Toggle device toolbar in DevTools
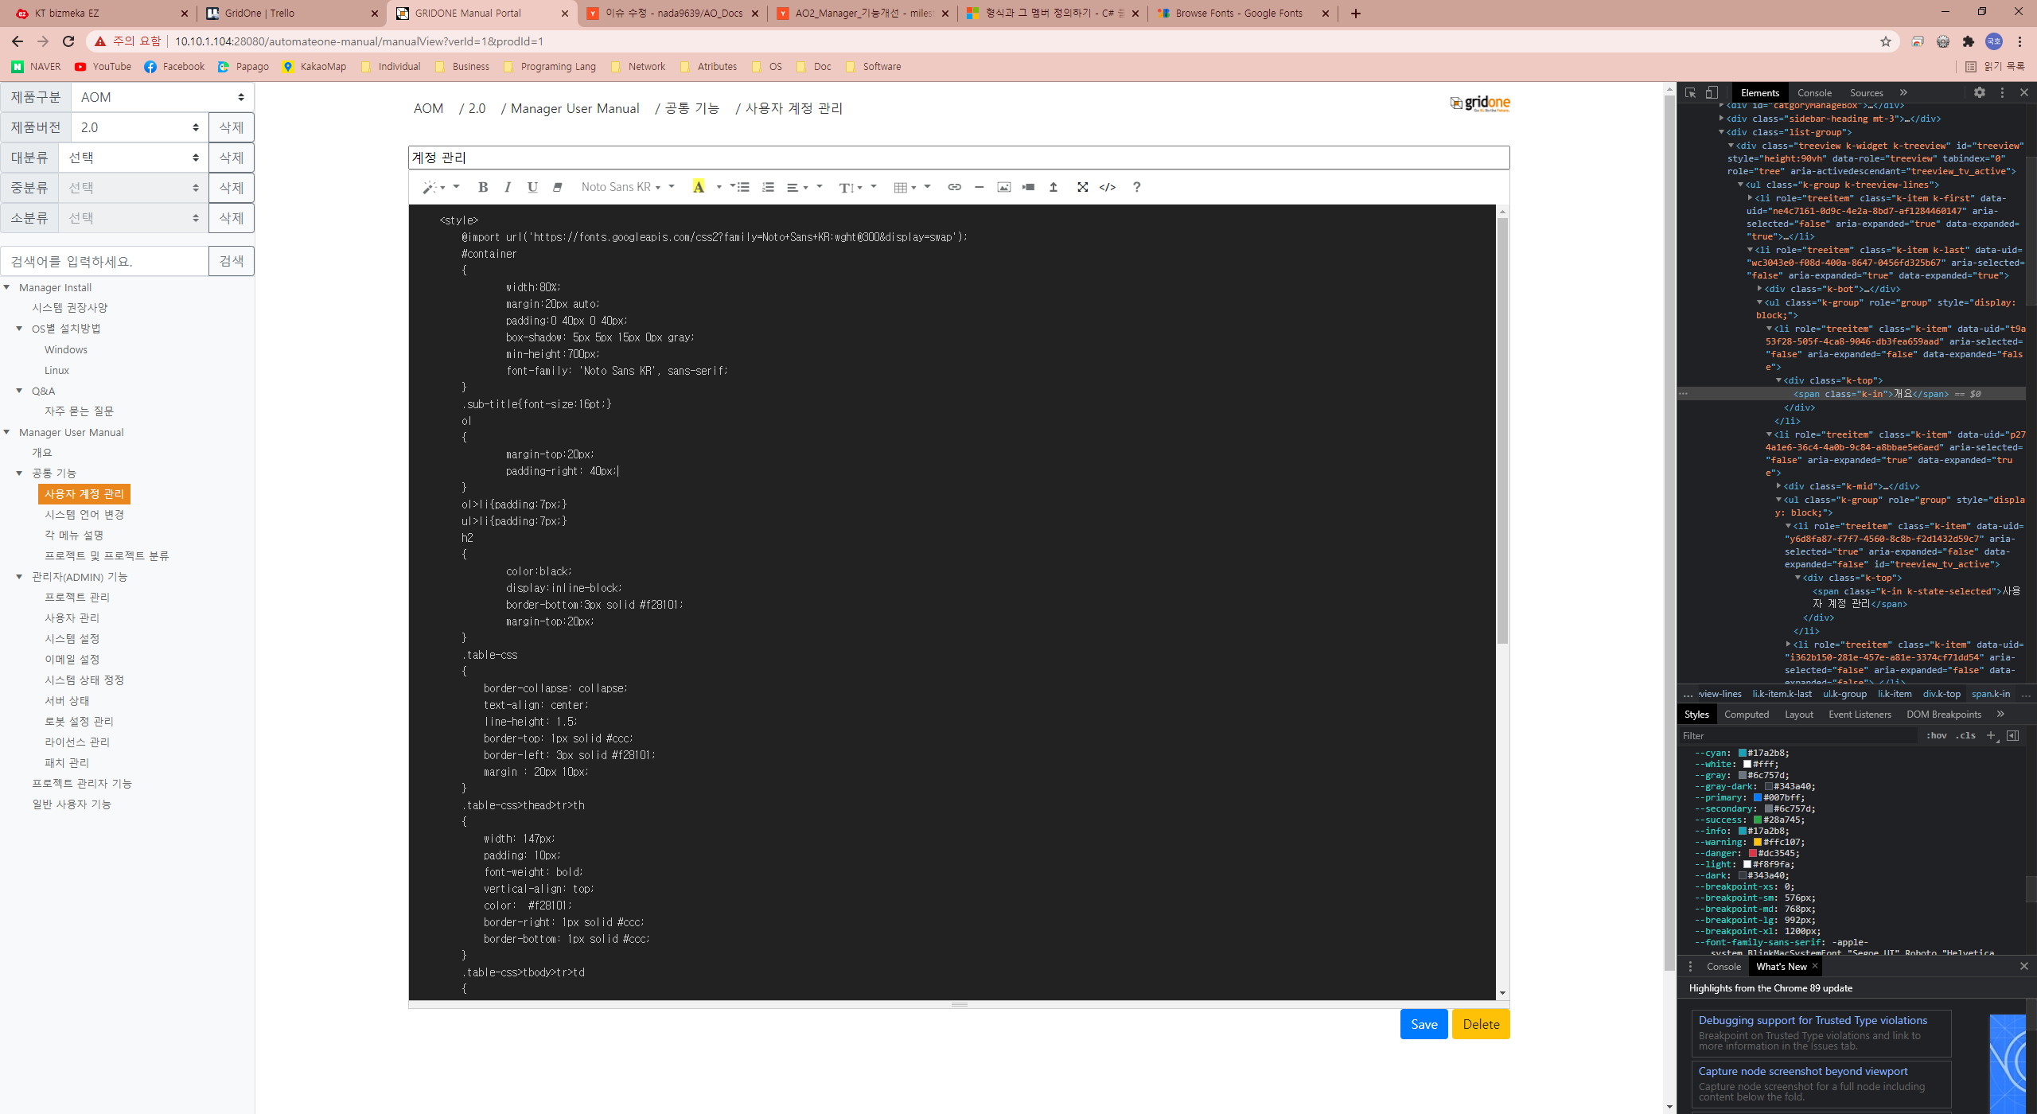The height and width of the screenshot is (1114, 2037). pyautogui.click(x=1712, y=92)
